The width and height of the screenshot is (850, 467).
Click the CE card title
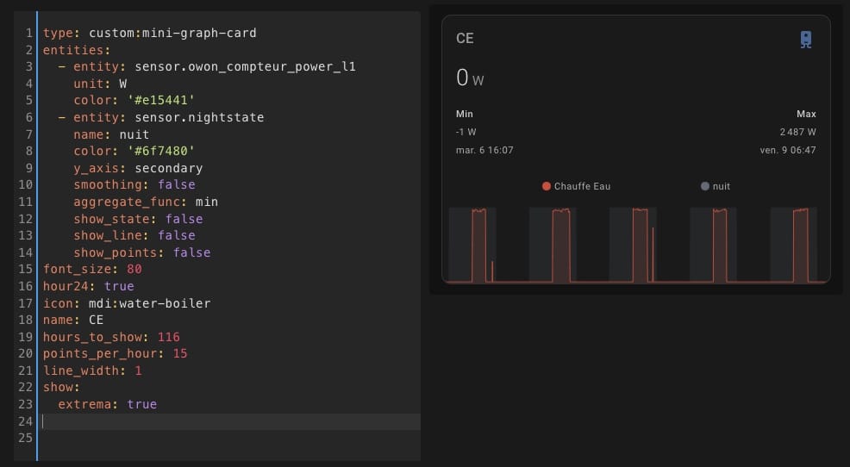coord(466,39)
